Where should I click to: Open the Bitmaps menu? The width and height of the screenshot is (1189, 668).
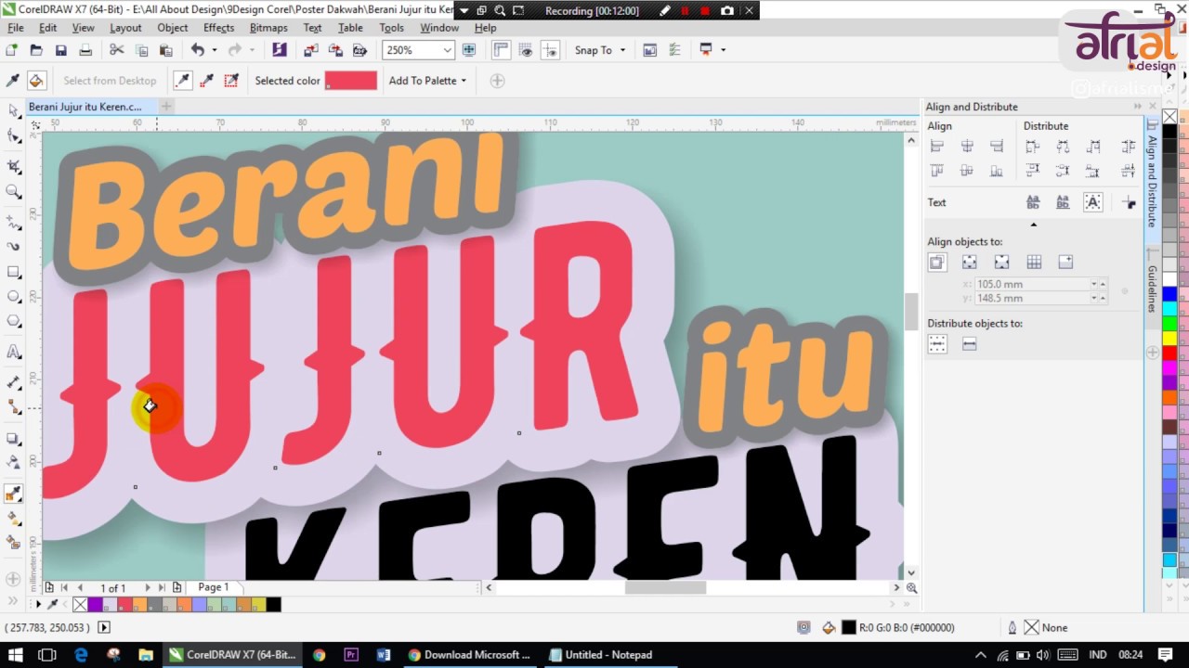tap(268, 28)
